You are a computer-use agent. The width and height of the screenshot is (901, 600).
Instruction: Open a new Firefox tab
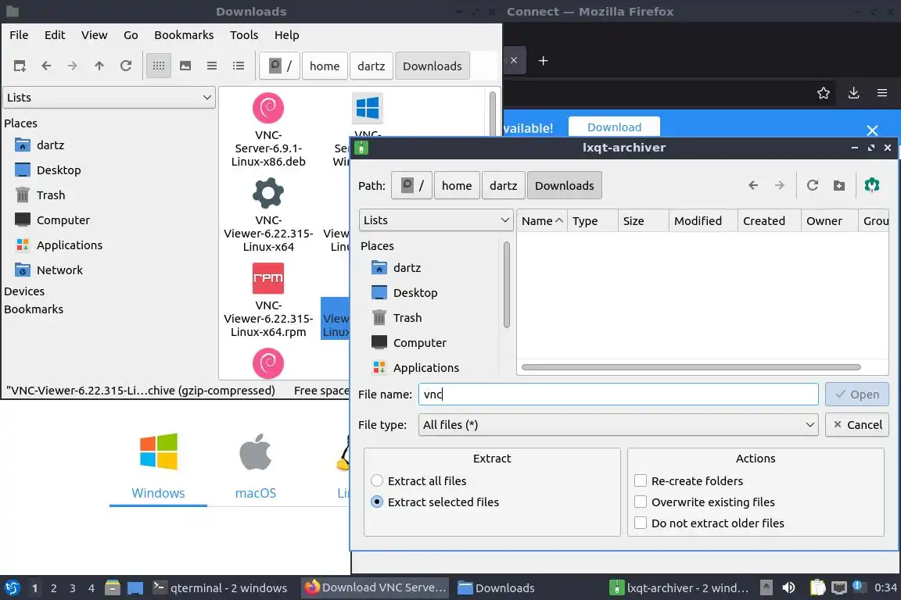point(543,60)
